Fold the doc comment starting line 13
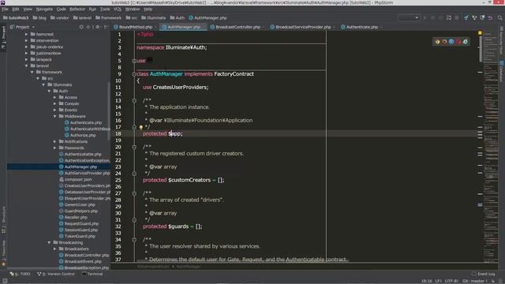The height and width of the screenshot is (284, 505). pyautogui.click(x=134, y=100)
